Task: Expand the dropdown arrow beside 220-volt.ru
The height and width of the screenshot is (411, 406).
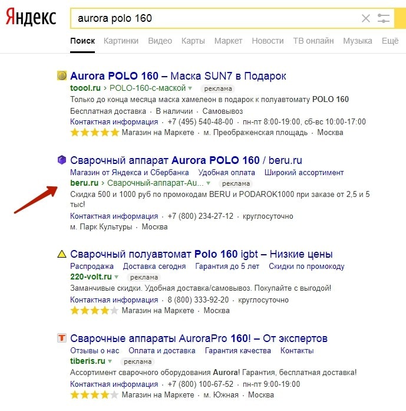Action: click(117, 277)
